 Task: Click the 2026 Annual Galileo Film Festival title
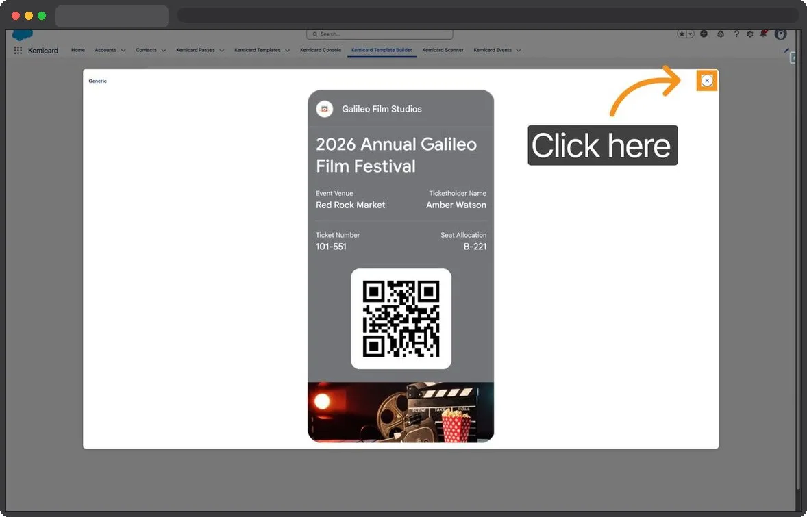click(x=396, y=155)
